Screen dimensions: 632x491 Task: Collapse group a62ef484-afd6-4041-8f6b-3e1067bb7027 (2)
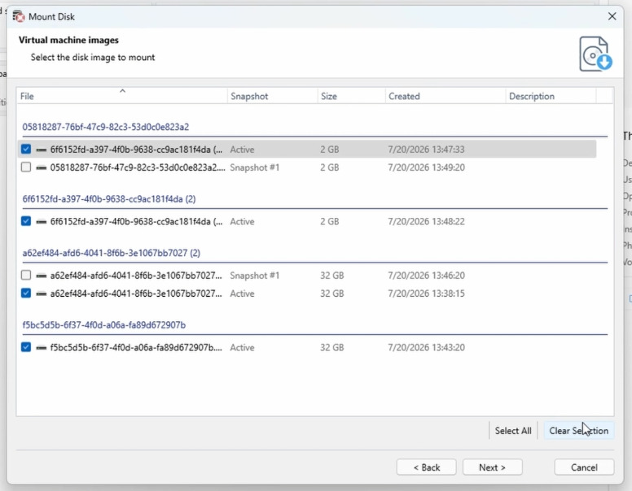click(x=112, y=253)
